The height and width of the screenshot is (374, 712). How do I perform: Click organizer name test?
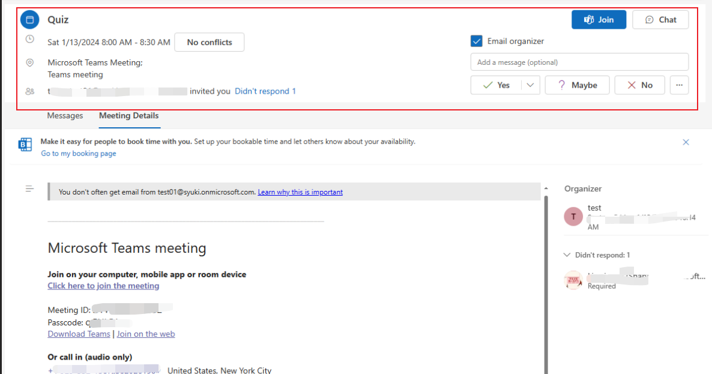click(x=594, y=208)
